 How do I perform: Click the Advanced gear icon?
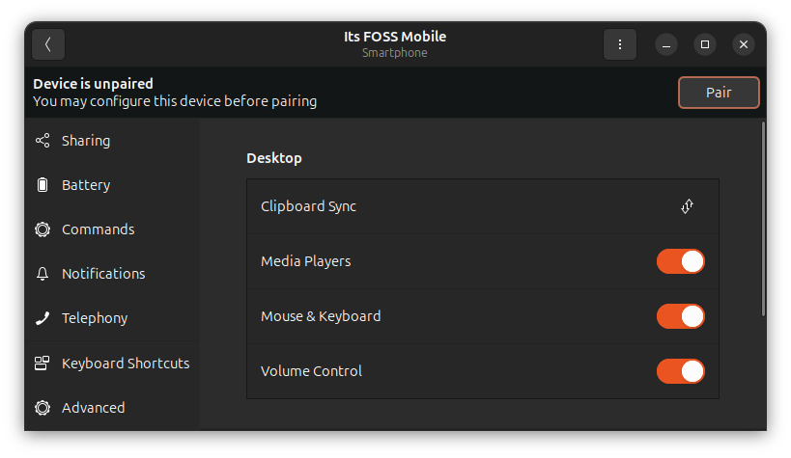(42, 408)
